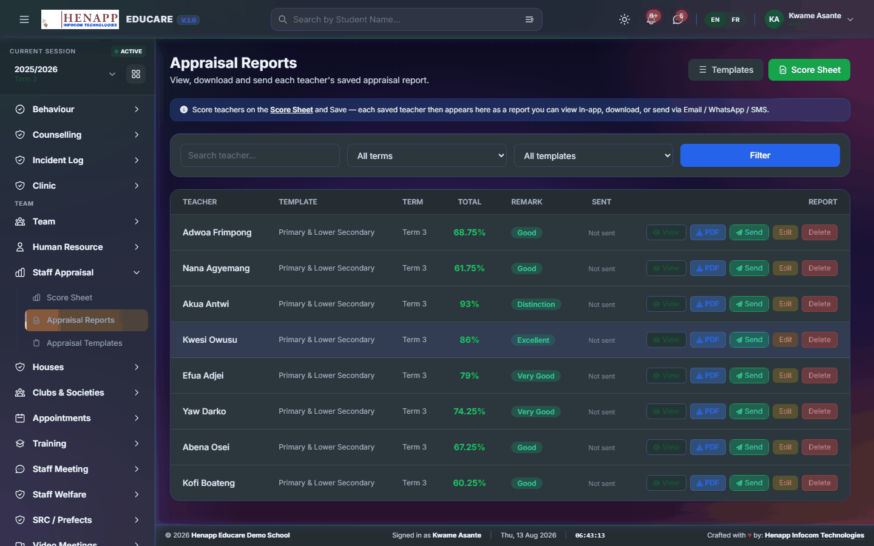Open Score Sheet submenu item
The height and width of the screenshot is (546, 874).
coord(86,297)
